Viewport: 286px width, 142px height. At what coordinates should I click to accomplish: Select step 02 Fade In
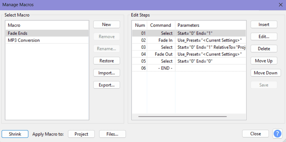point(189,40)
